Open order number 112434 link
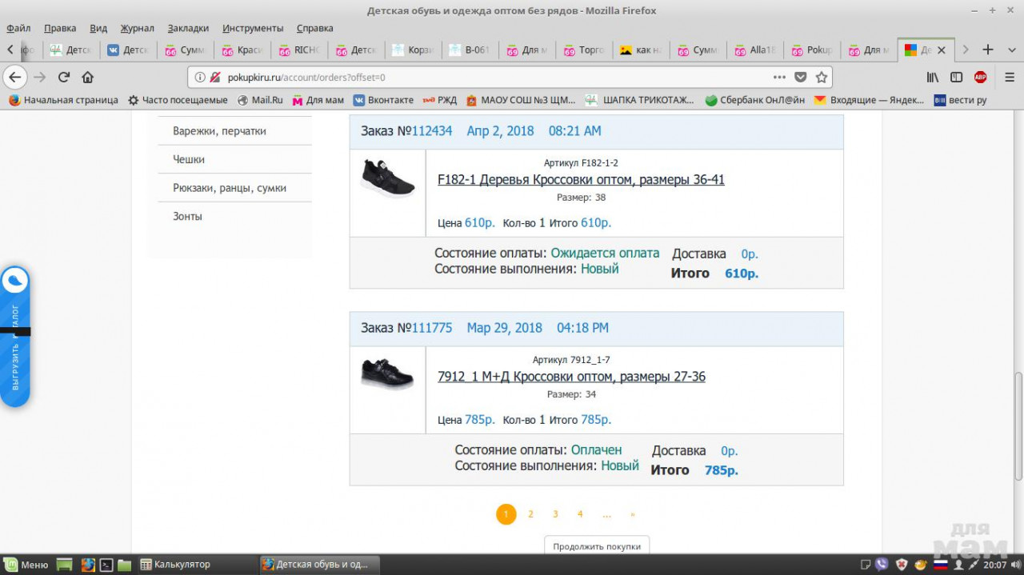The image size is (1024, 575). pyautogui.click(x=431, y=131)
